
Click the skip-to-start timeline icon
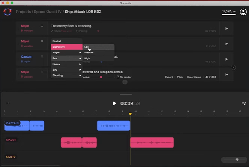[7, 103]
